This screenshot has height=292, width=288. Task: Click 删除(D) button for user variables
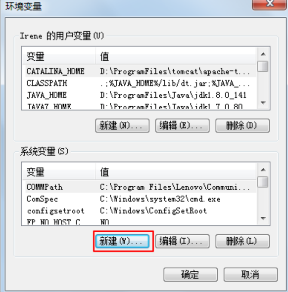coord(242,125)
